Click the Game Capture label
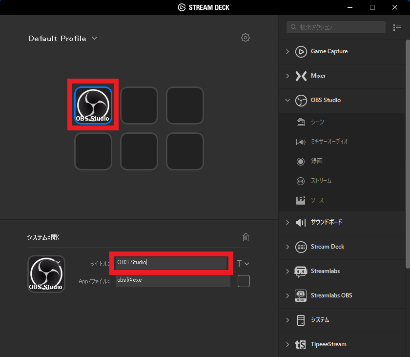This screenshot has width=410, height=357. [x=329, y=51]
